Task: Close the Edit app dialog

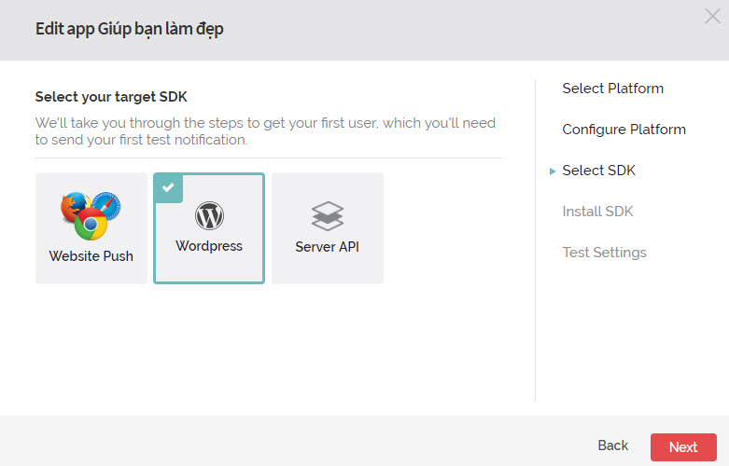Action: click(712, 16)
